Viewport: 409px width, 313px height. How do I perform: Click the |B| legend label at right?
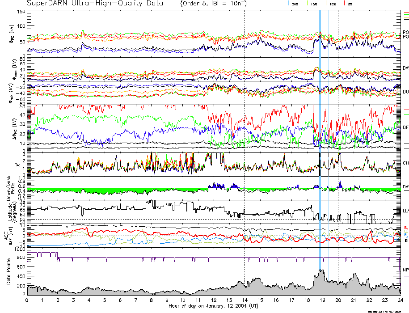[406, 240]
